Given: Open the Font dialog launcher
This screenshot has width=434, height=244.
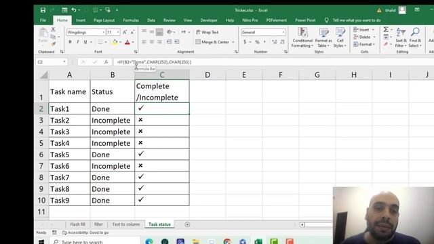Looking at the screenshot, I should click(x=136, y=52).
